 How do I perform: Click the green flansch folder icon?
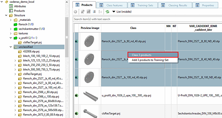pos(15,24)
